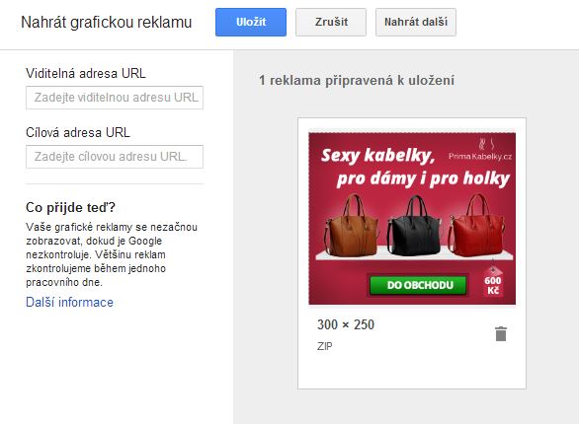The image size is (579, 424).
Task: Click Nahrát další to upload another
Action: pos(416,22)
